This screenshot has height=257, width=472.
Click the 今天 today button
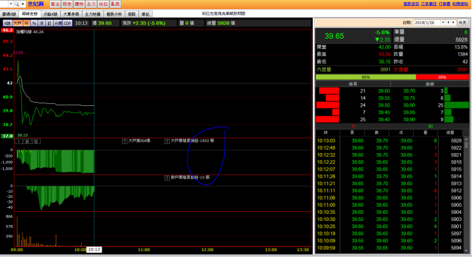pos(462,22)
